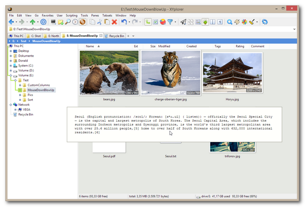Toggle the orange Mouse Down Blow Up button
Screen dimensions: 305x207
(82, 22)
